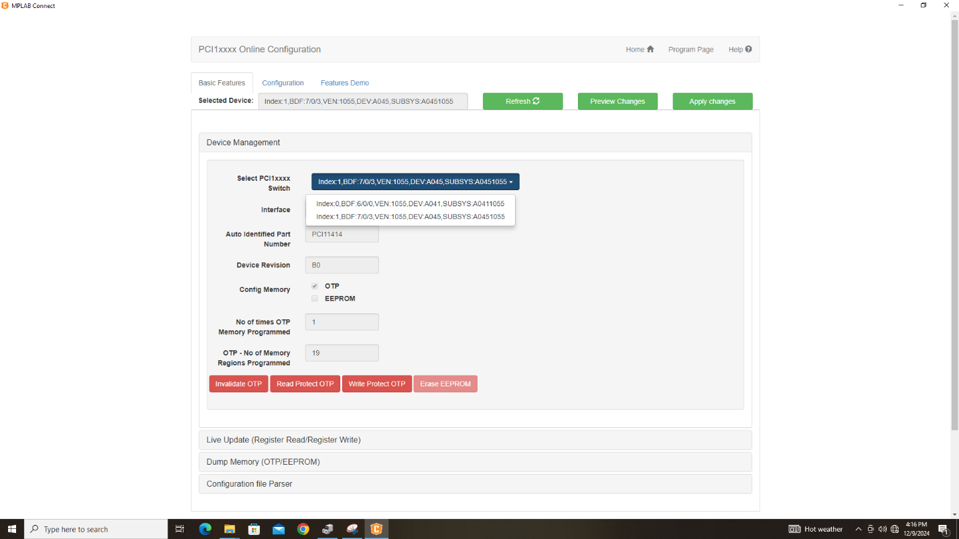Viewport: 959px width, 539px height.
Task: Expand the Live Update (Register Read/Register Write) section
Action: coord(283,440)
